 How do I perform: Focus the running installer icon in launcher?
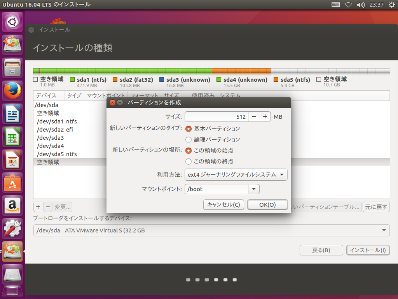[x=12, y=251]
